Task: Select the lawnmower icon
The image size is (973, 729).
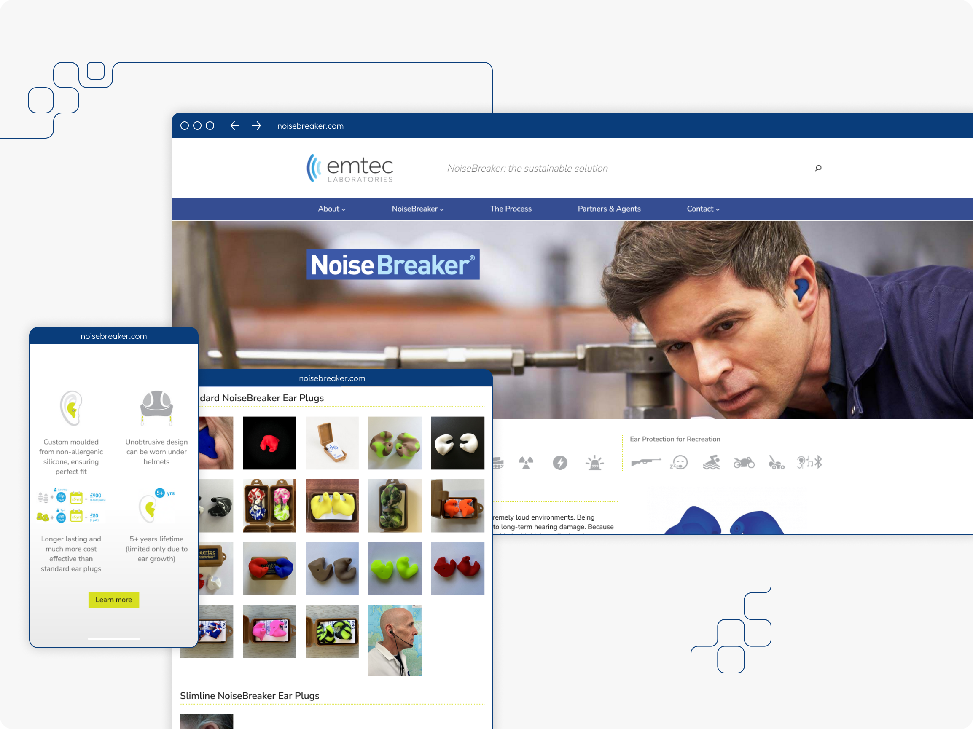Action: pos(776,463)
